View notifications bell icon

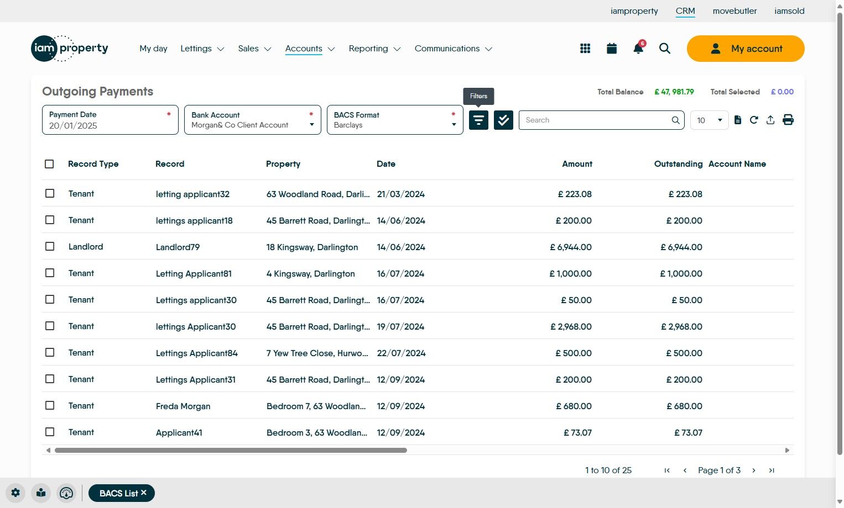pos(638,49)
